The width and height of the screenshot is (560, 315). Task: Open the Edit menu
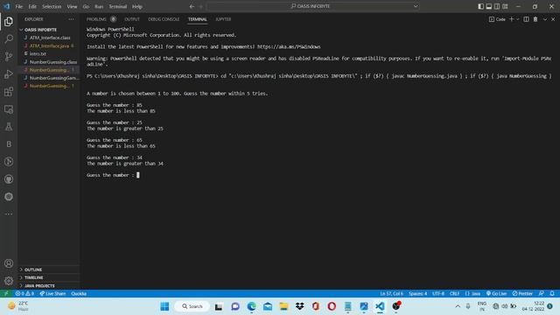pos(32,6)
